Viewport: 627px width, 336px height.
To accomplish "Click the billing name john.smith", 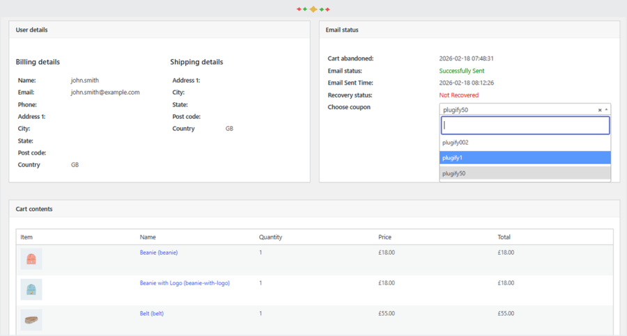I will pyautogui.click(x=85, y=80).
